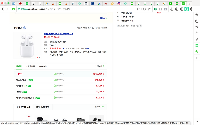The height and width of the screenshot is (125, 200).
Task: Open trending keyword 국가 비상사태 선포
Action: click(x=127, y=17)
